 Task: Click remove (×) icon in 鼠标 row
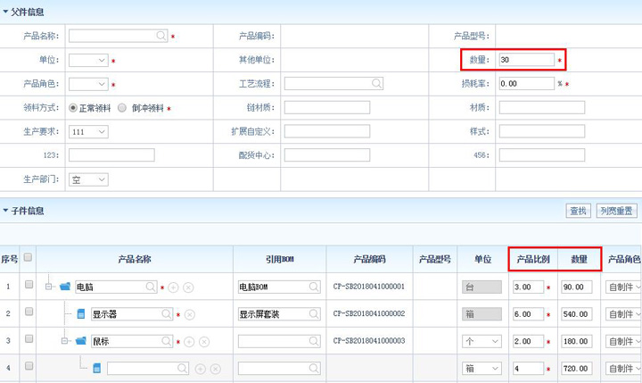click(203, 341)
